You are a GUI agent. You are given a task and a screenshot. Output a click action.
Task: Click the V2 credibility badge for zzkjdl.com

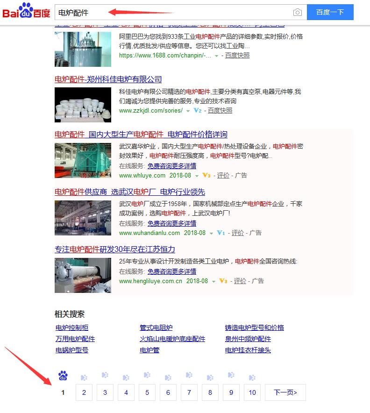click(198, 111)
